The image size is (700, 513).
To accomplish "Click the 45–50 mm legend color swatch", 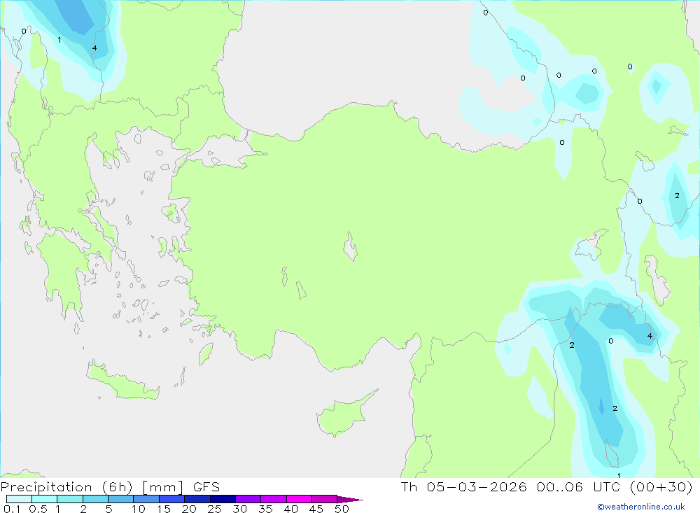I will click(x=325, y=499).
